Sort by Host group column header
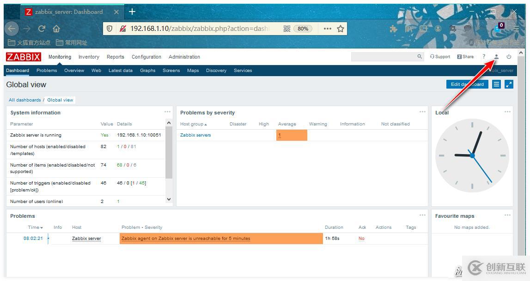Image resolution: width=530 pixels, height=281 pixels. point(193,124)
